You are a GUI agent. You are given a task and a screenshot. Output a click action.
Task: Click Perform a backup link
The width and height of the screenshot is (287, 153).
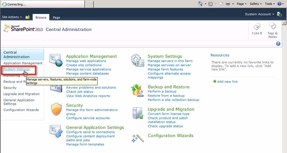click(x=162, y=91)
